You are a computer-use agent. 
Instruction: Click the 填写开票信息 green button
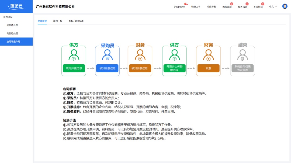tap(74, 68)
